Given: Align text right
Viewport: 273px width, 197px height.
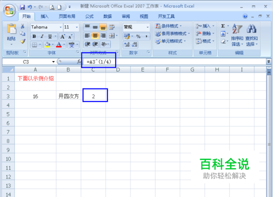Looking at the screenshot, I should pos(103,35).
